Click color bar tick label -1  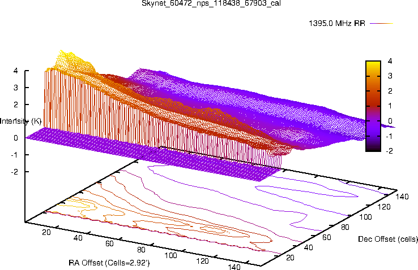pyautogui.click(x=389, y=136)
